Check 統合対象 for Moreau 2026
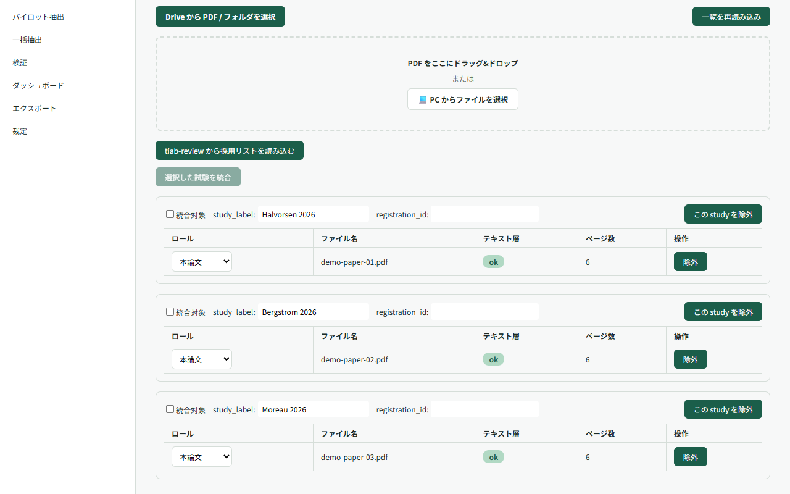 pos(170,409)
